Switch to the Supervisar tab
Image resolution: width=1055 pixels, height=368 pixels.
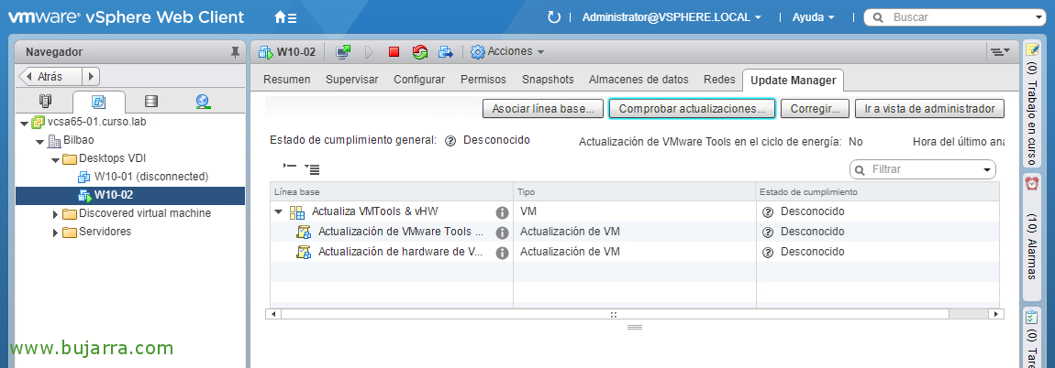point(352,80)
